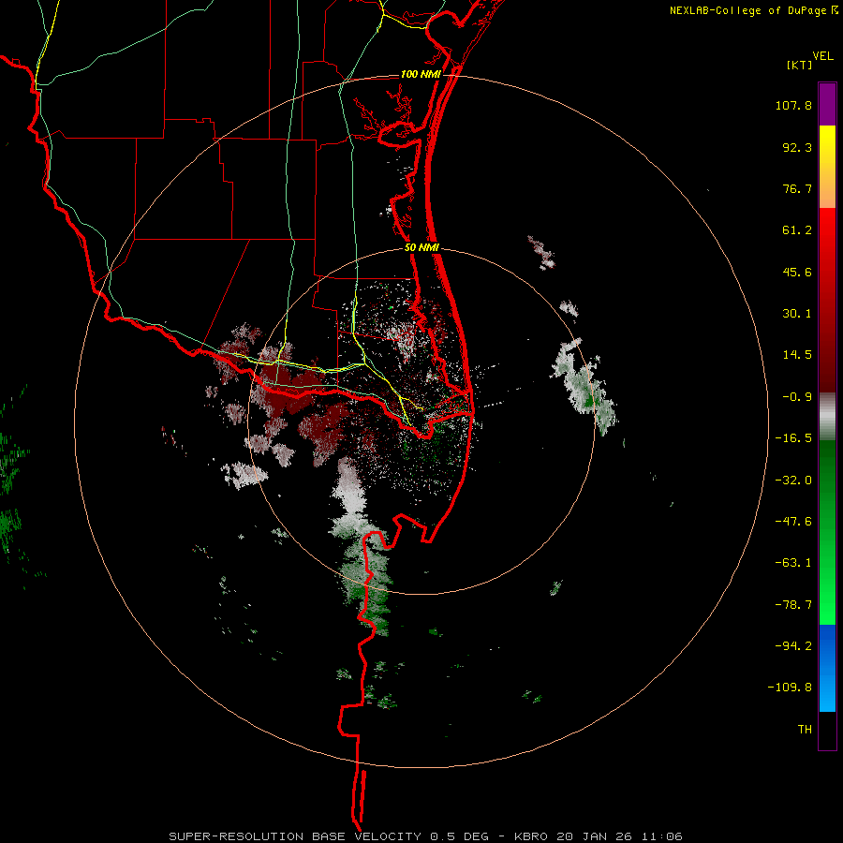The height and width of the screenshot is (843, 843).
Task: Click the TH legend label
Action: click(805, 730)
